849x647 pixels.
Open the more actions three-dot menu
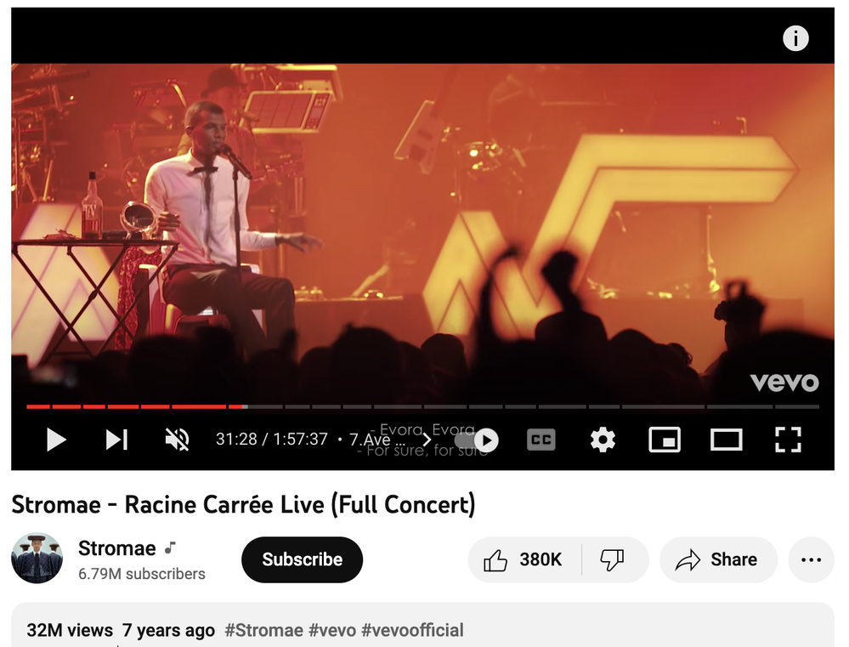click(811, 559)
